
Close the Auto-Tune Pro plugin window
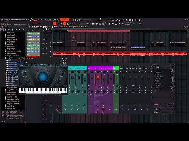[x=66, y=58]
